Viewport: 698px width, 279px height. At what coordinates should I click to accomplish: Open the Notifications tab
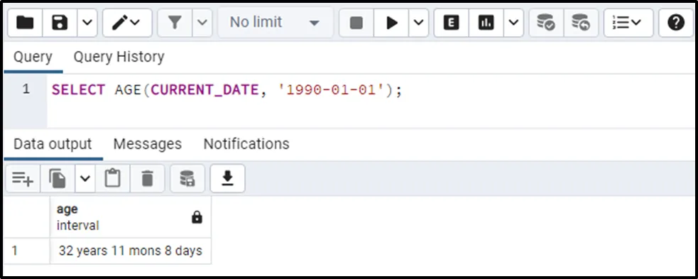[x=246, y=143]
